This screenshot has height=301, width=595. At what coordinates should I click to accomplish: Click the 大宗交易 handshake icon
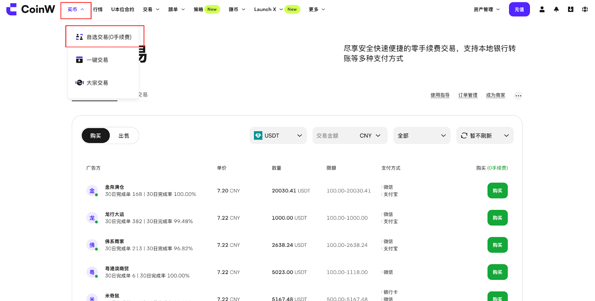(80, 82)
